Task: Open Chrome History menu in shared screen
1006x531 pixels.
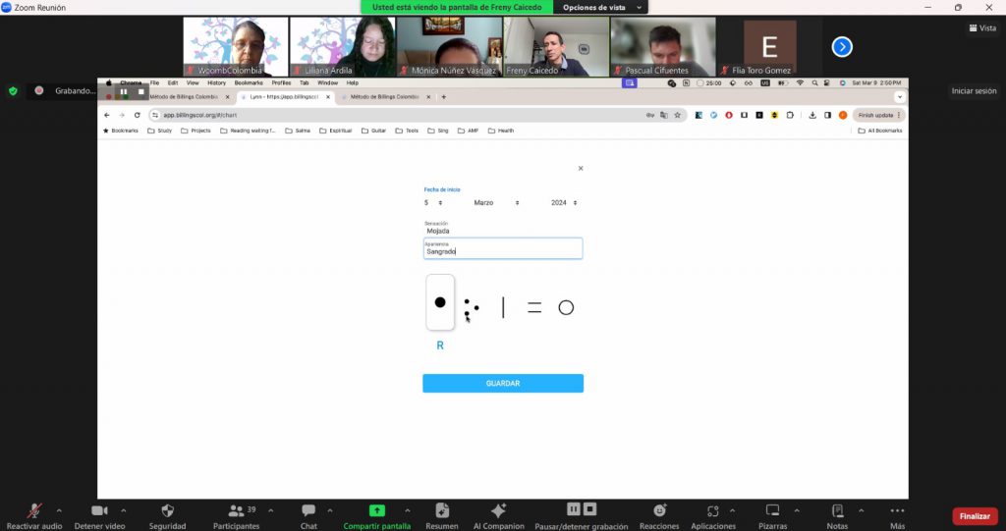Action: click(x=216, y=82)
